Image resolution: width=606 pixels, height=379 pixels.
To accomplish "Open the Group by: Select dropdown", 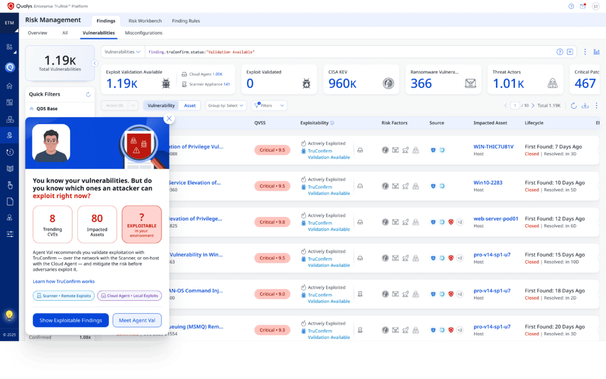I will click(226, 105).
